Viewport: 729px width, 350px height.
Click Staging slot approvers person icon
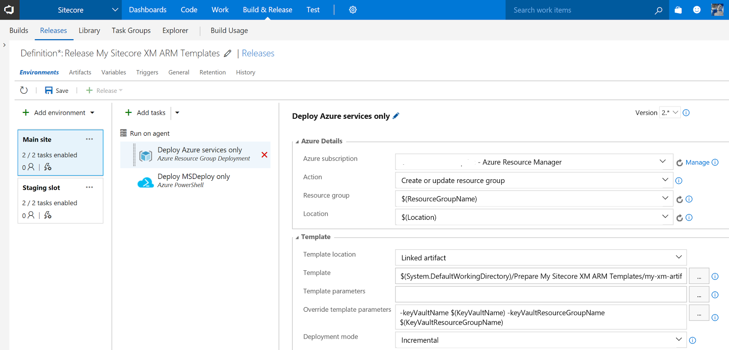(31, 215)
